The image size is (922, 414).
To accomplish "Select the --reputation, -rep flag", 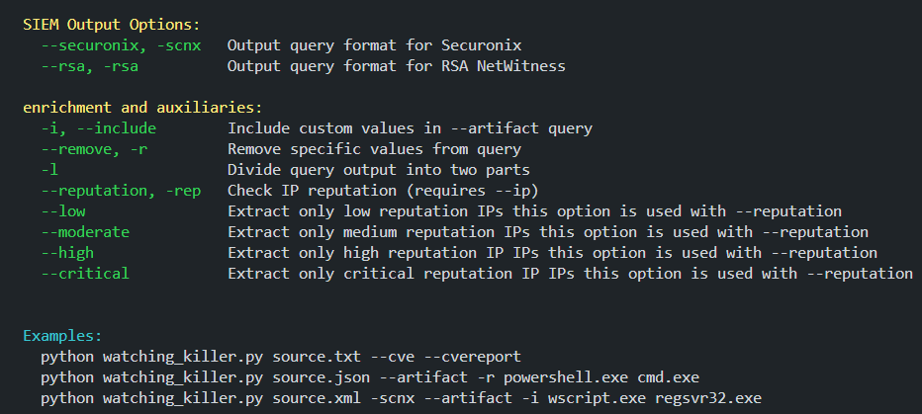I will pos(121,191).
